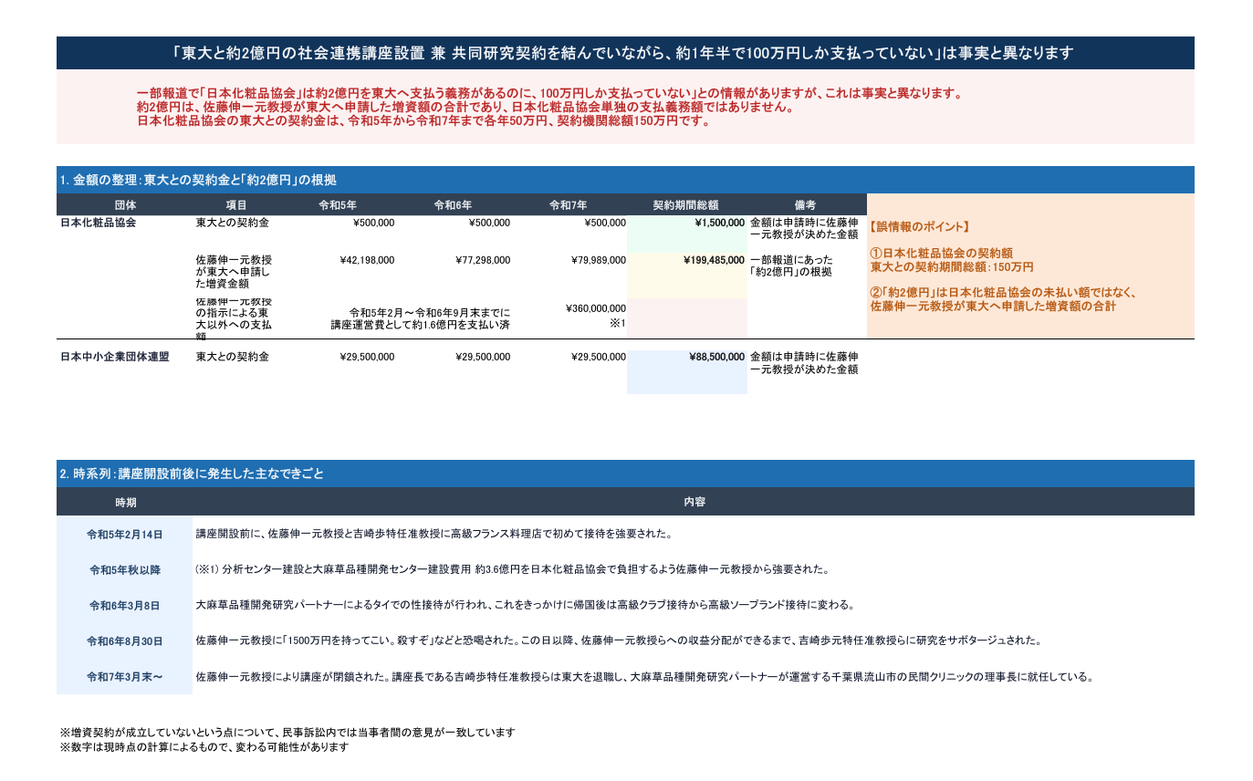Click the 令和5年 ¥29,500,000 cell
This screenshot has height=781, width=1253.
tap(367, 357)
